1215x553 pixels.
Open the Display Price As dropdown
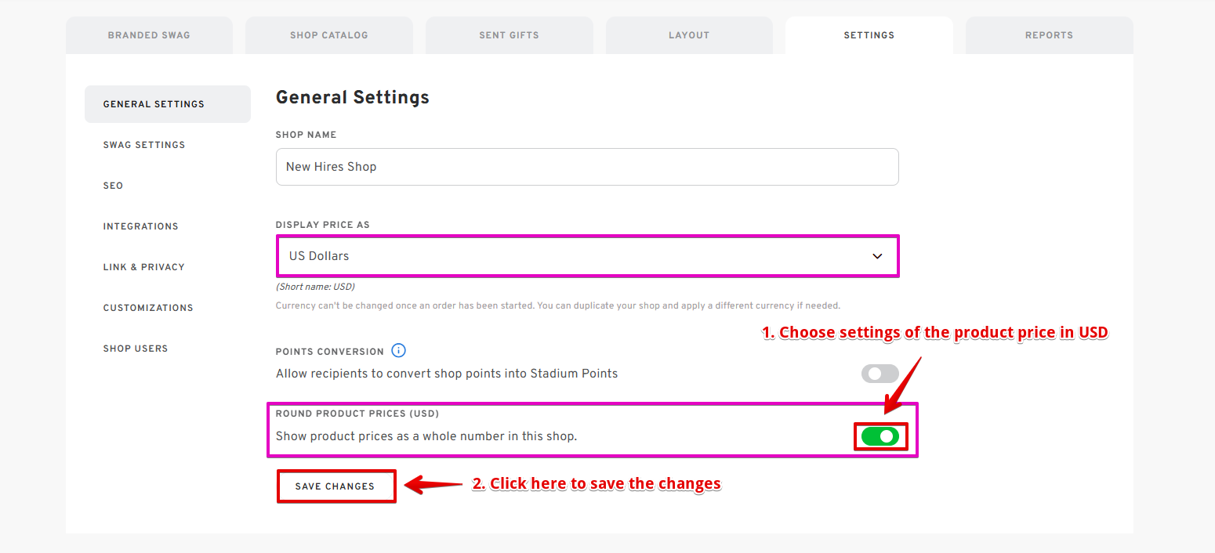(586, 256)
